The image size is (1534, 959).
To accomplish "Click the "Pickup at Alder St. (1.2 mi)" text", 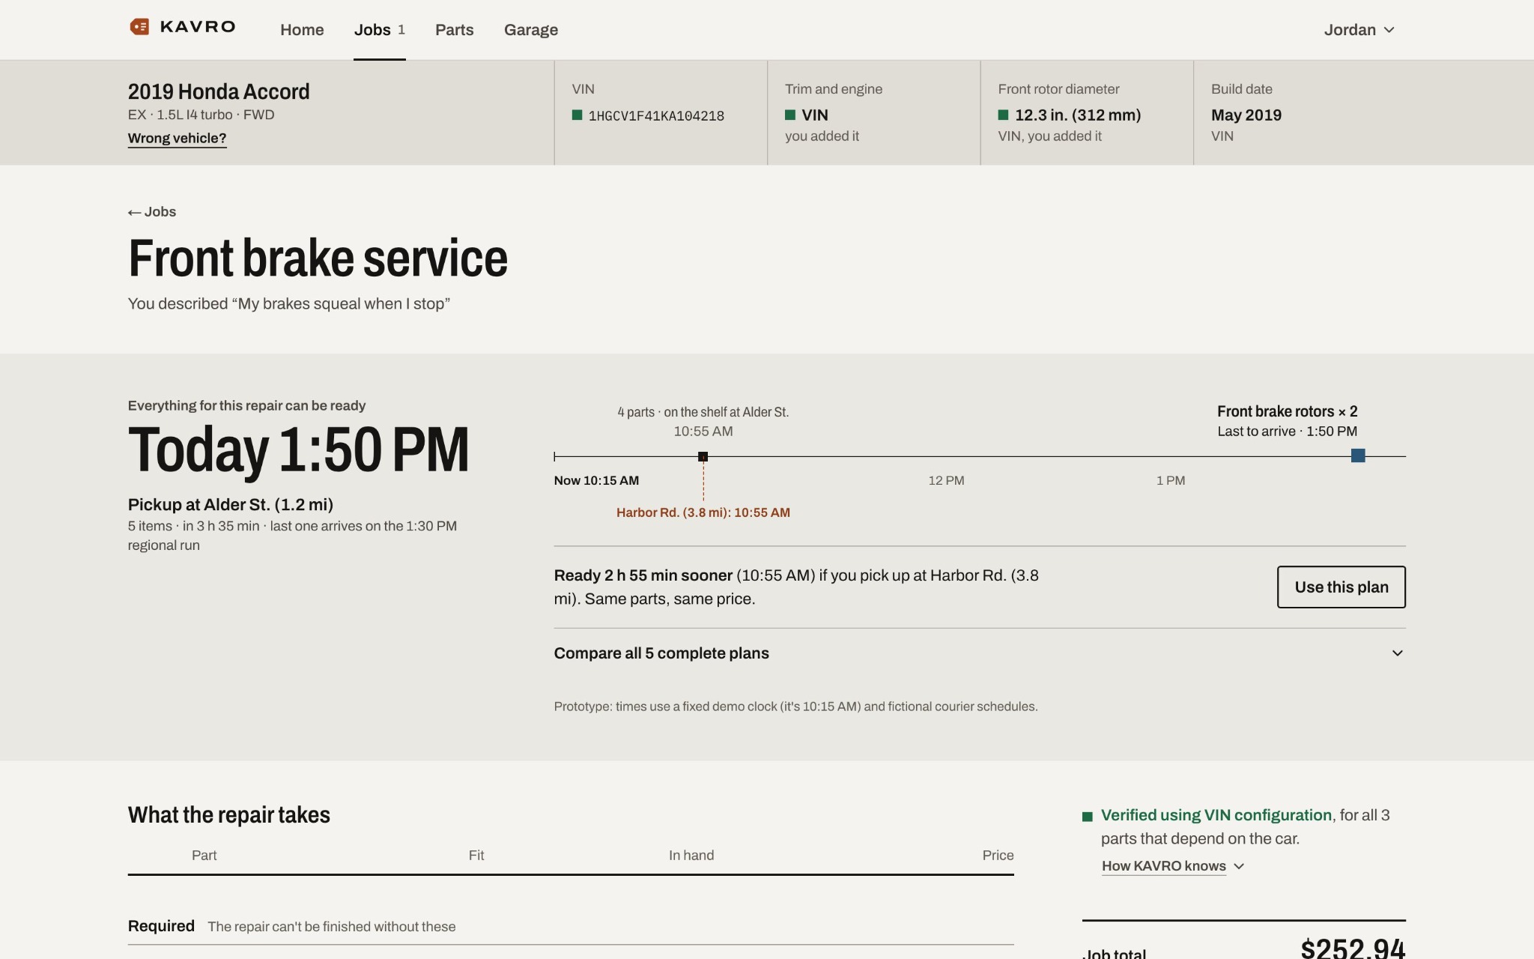I will tap(230, 504).
